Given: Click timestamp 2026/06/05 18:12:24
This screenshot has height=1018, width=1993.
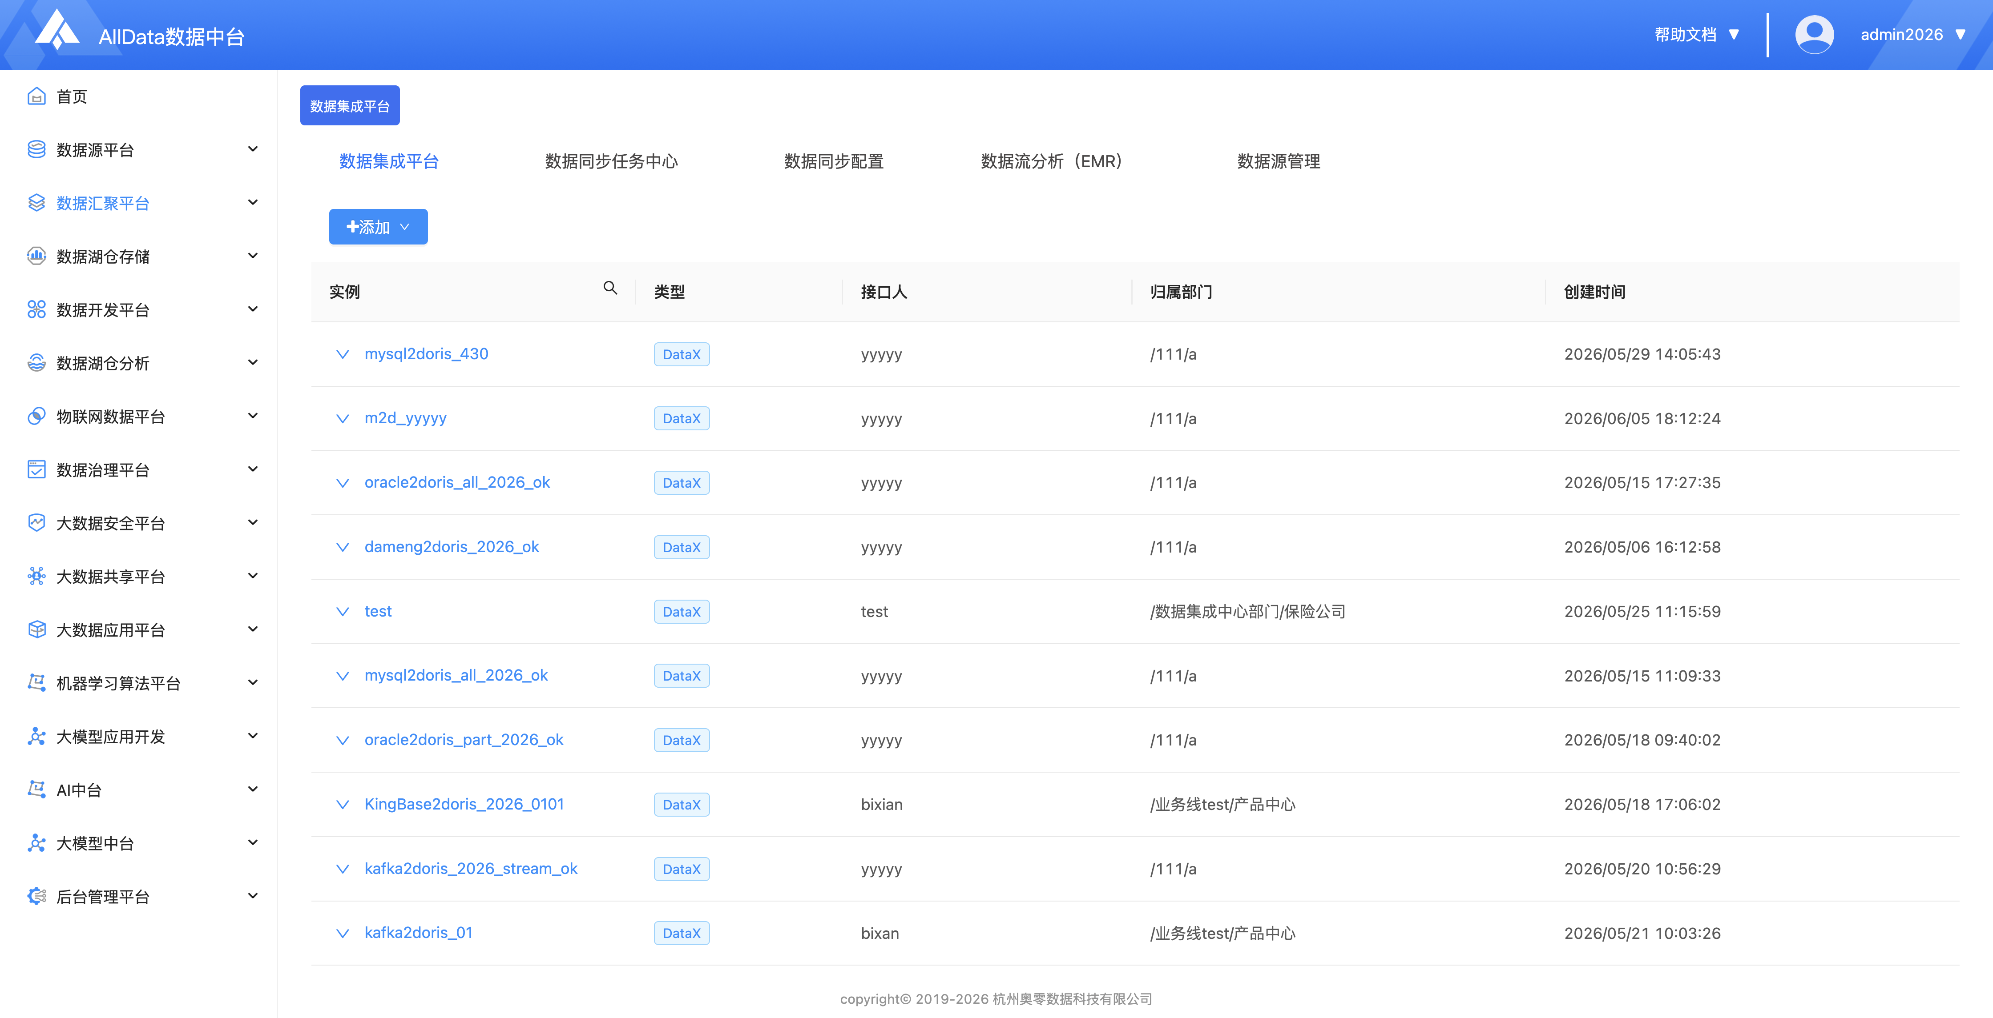Looking at the screenshot, I should [1642, 418].
